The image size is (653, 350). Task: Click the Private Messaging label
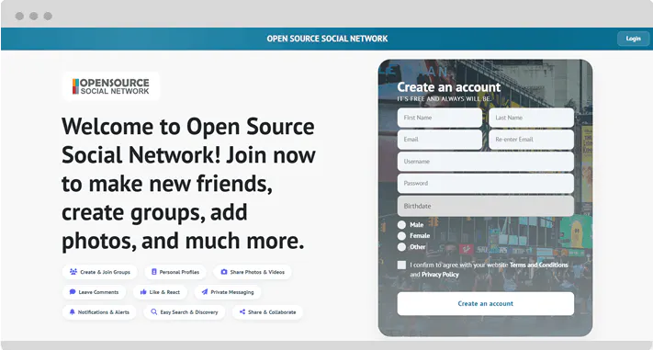pyautogui.click(x=232, y=292)
